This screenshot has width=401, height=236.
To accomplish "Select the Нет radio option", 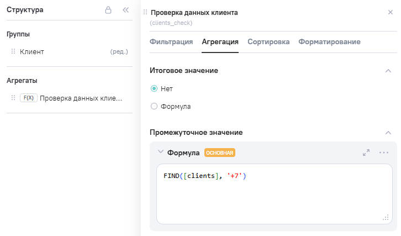I will (154, 88).
